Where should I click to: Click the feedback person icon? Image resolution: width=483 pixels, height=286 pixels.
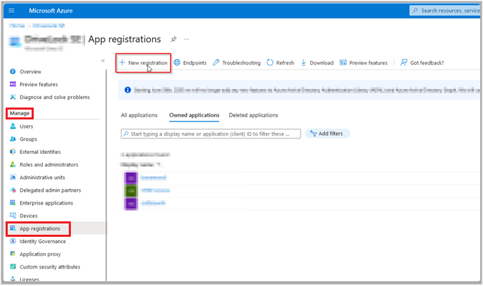tap(404, 63)
